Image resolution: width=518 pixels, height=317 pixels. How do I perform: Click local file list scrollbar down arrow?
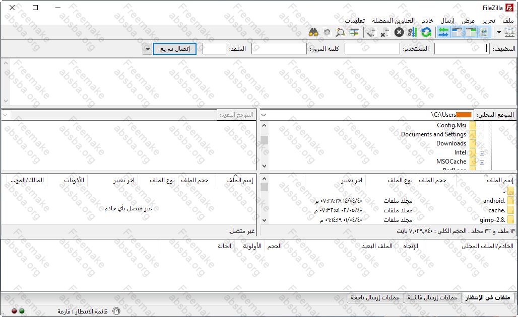point(264,220)
